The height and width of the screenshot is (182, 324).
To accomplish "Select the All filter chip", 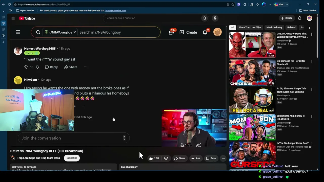I will coord(232,28).
